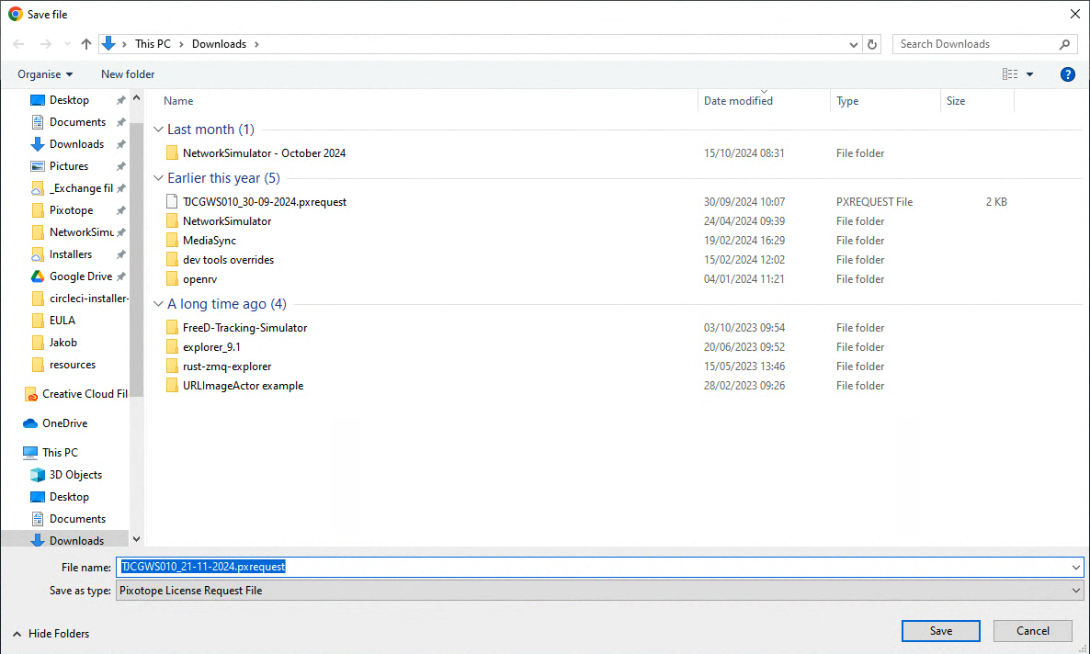Click the search magnifier icon
The width and height of the screenshot is (1090, 654).
1064,44
